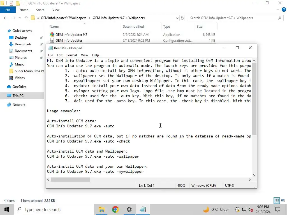Open the Windows Start menu

(7, 209)
